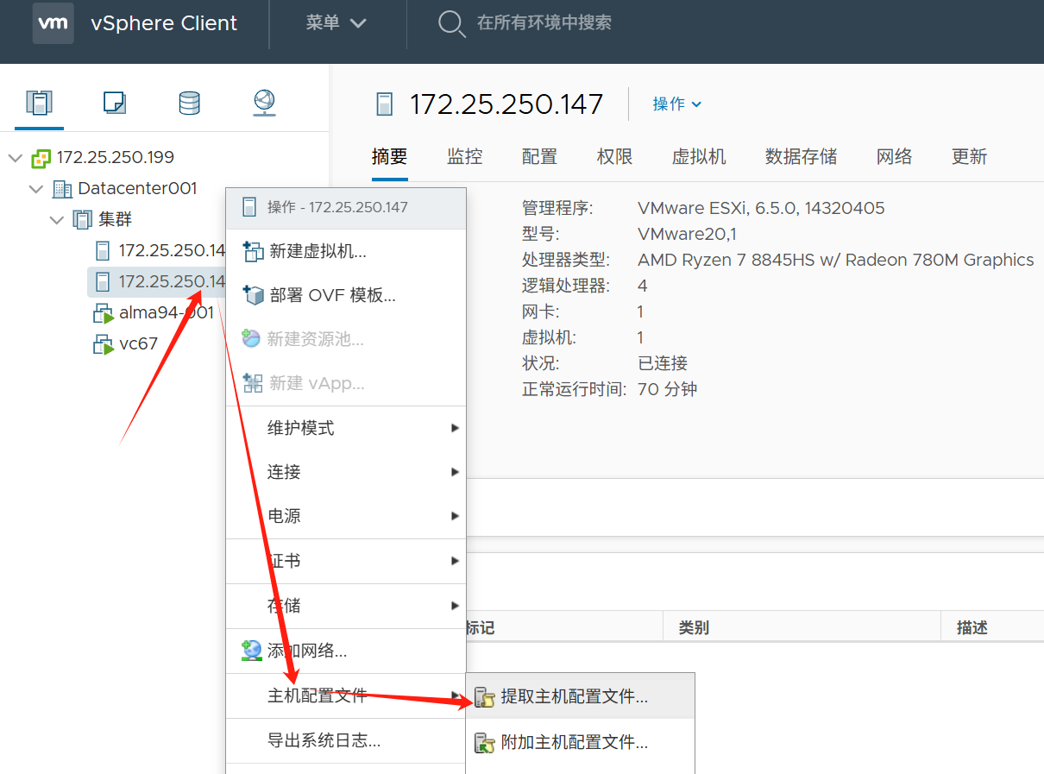Click the 已连接 status value
Image resolution: width=1044 pixels, height=774 pixels.
(x=663, y=363)
